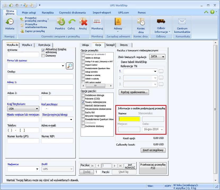
Task: Go to previous Paczka arrow
Action: coord(98,166)
